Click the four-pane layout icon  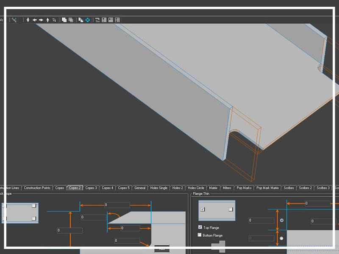pos(117,20)
